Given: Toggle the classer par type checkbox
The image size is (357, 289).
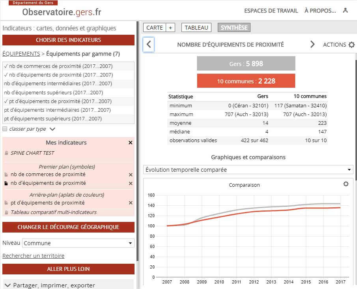Looking at the screenshot, I should point(5,129).
